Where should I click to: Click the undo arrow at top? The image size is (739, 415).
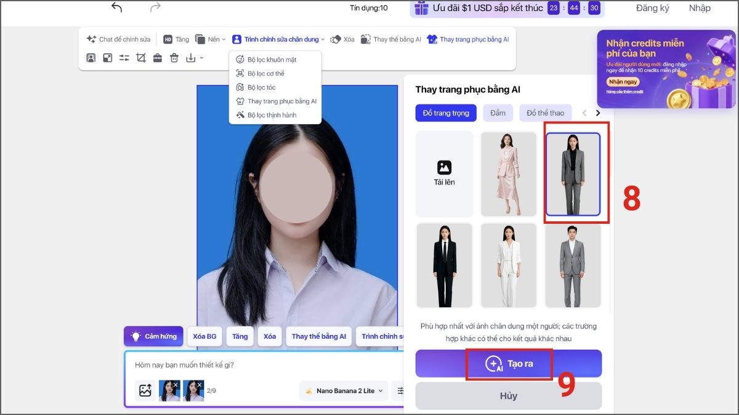(116, 7)
